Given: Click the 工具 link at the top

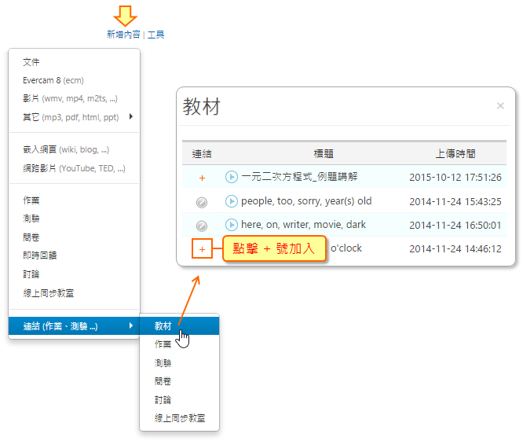Looking at the screenshot, I should click(x=156, y=35).
